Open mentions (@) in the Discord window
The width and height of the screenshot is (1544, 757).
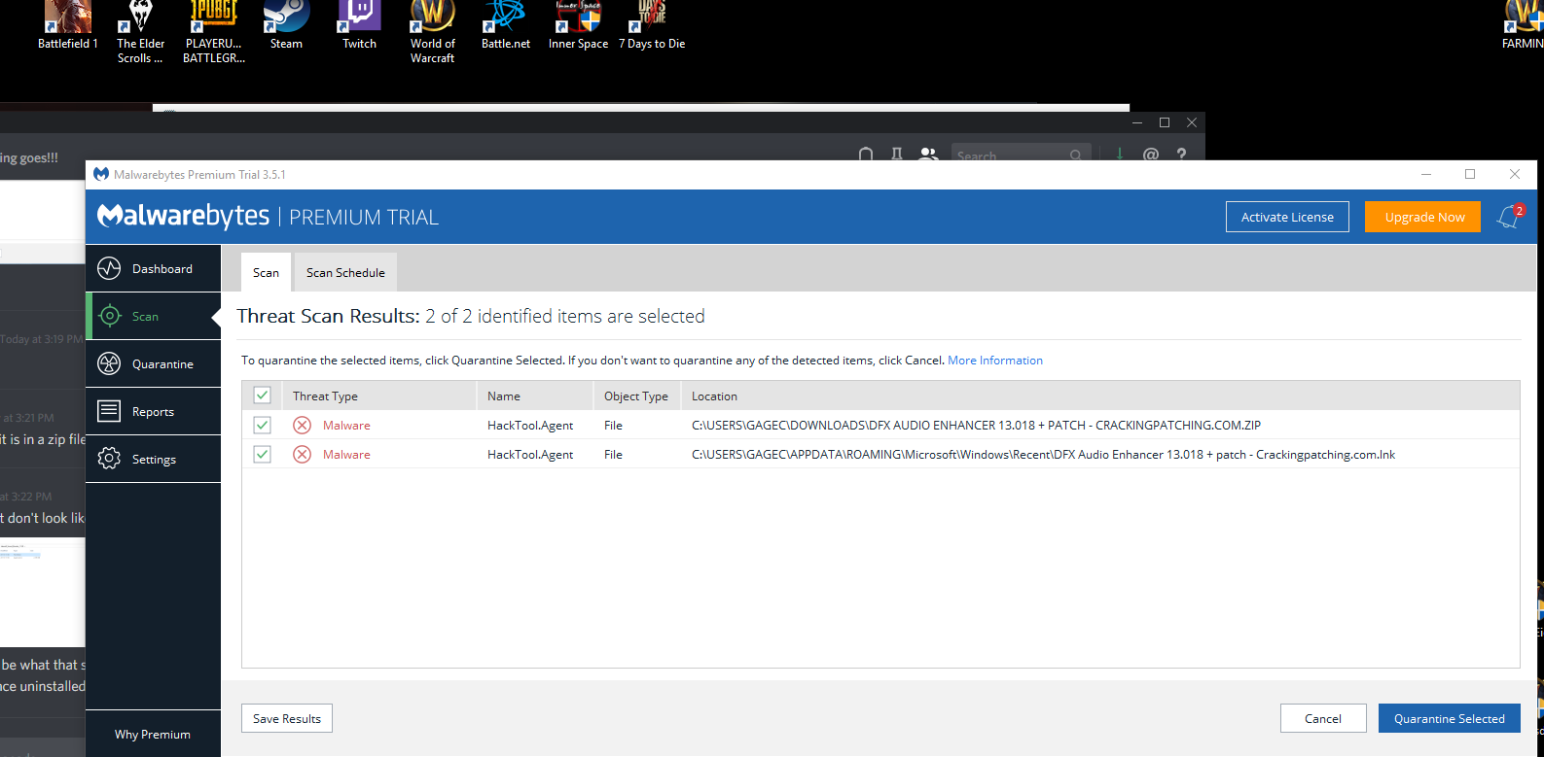[1151, 154]
